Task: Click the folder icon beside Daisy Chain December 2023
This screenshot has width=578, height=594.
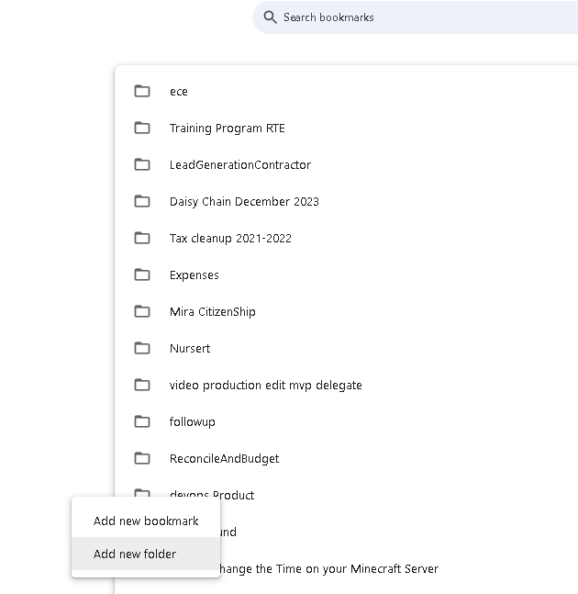Action: coord(142,201)
